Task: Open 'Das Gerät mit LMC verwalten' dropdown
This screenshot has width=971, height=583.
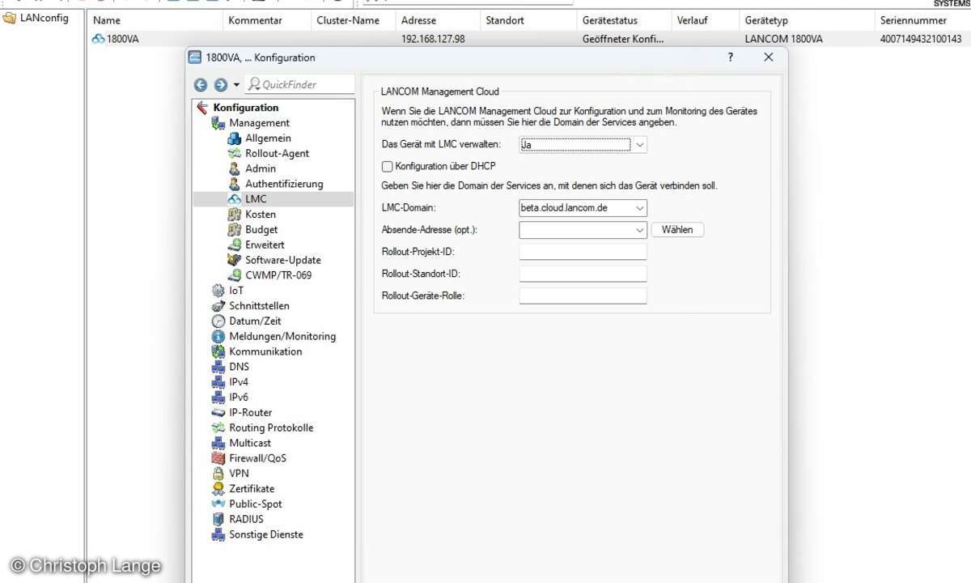Action: [639, 145]
